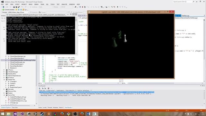The height and width of the screenshot is (116, 206).
Task: Click the navigate backward toolbar icon
Action: click(4, 7)
